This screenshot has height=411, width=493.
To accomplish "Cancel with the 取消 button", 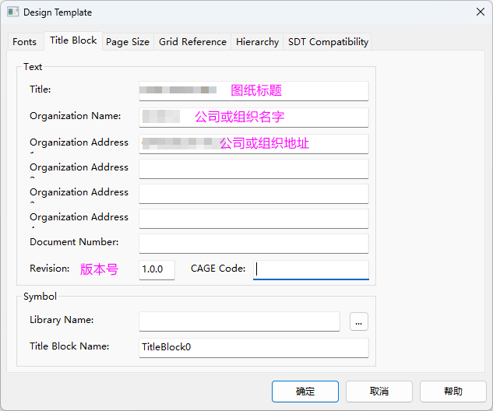I will [x=379, y=392].
